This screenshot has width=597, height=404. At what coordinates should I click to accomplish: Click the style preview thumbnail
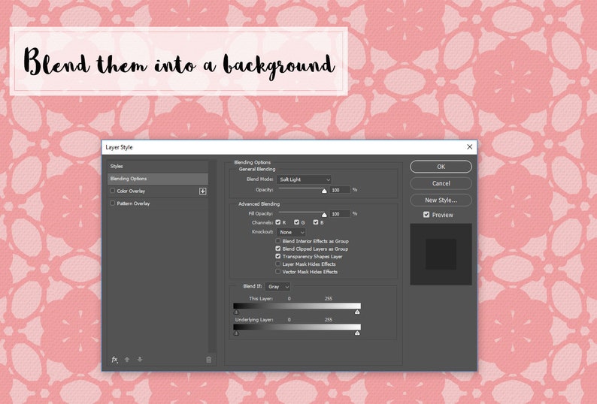(441, 254)
